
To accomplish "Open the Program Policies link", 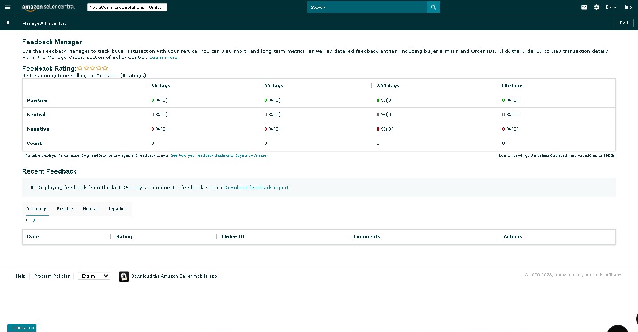I will click(x=52, y=276).
